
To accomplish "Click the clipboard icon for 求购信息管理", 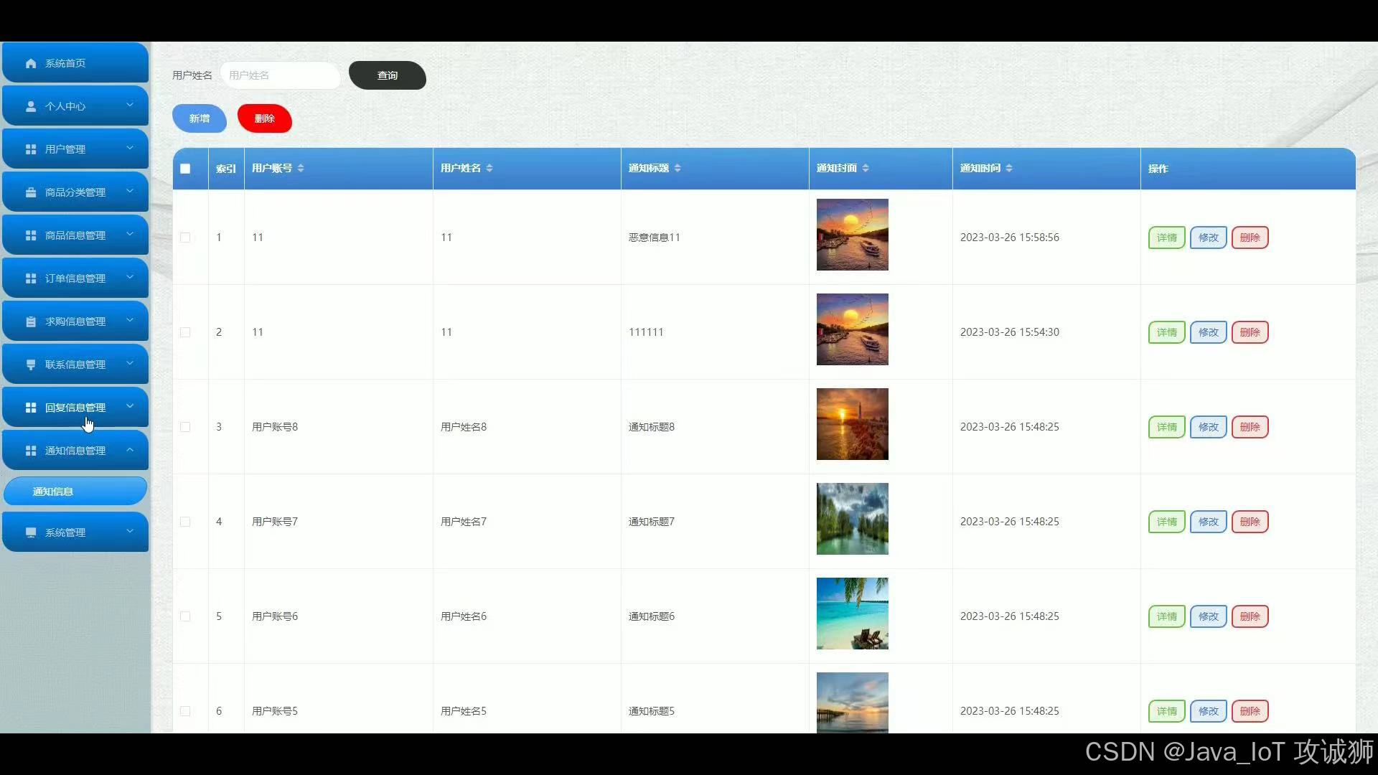I will (31, 321).
